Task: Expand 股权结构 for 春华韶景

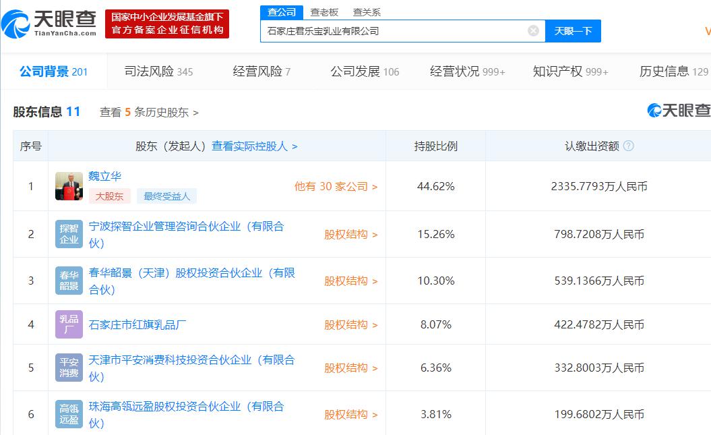Action: [351, 281]
